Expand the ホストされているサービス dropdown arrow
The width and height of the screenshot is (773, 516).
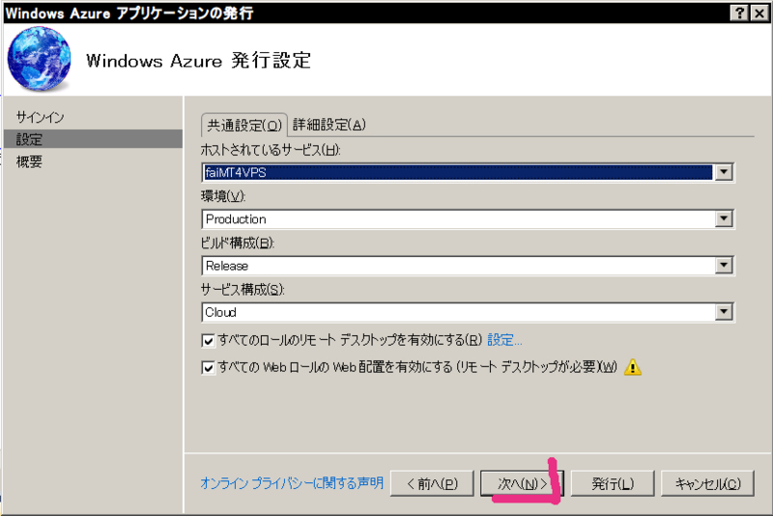[x=723, y=172]
